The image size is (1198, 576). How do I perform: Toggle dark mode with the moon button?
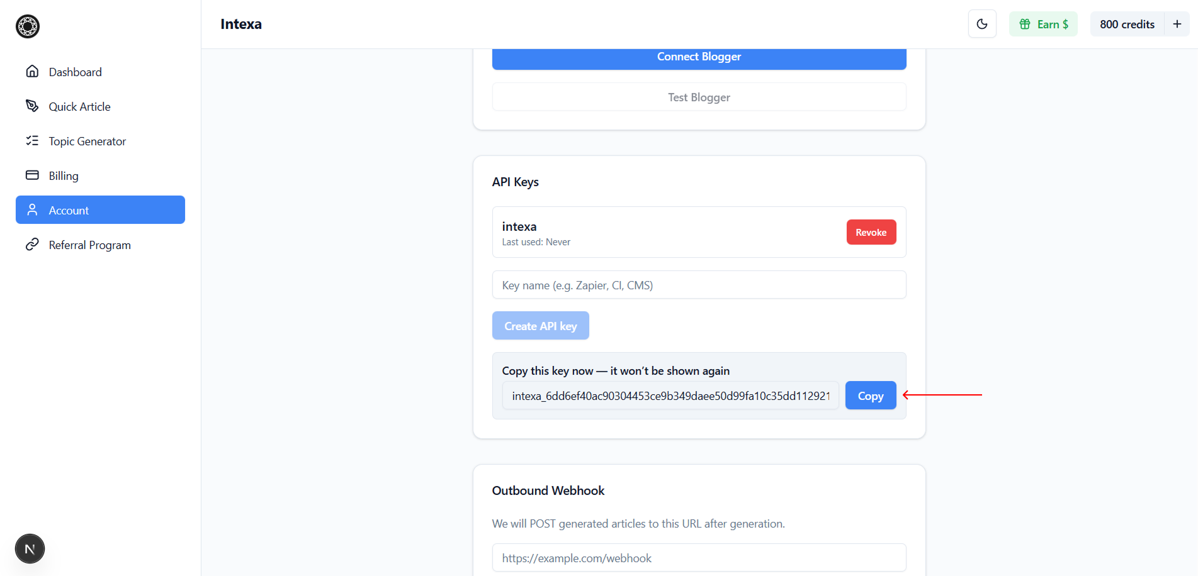(x=981, y=25)
